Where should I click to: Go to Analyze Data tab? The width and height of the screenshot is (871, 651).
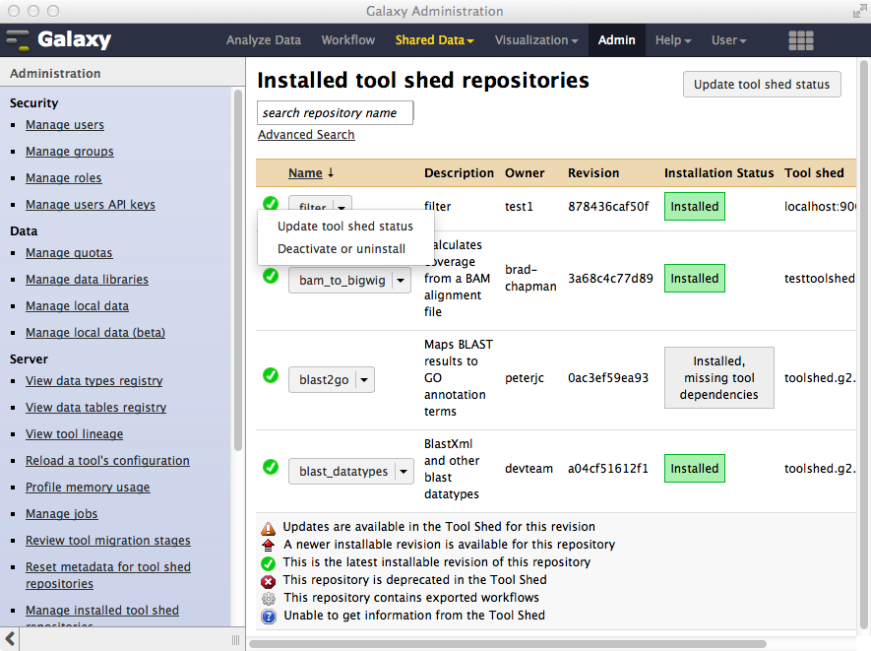pyautogui.click(x=264, y=40)
